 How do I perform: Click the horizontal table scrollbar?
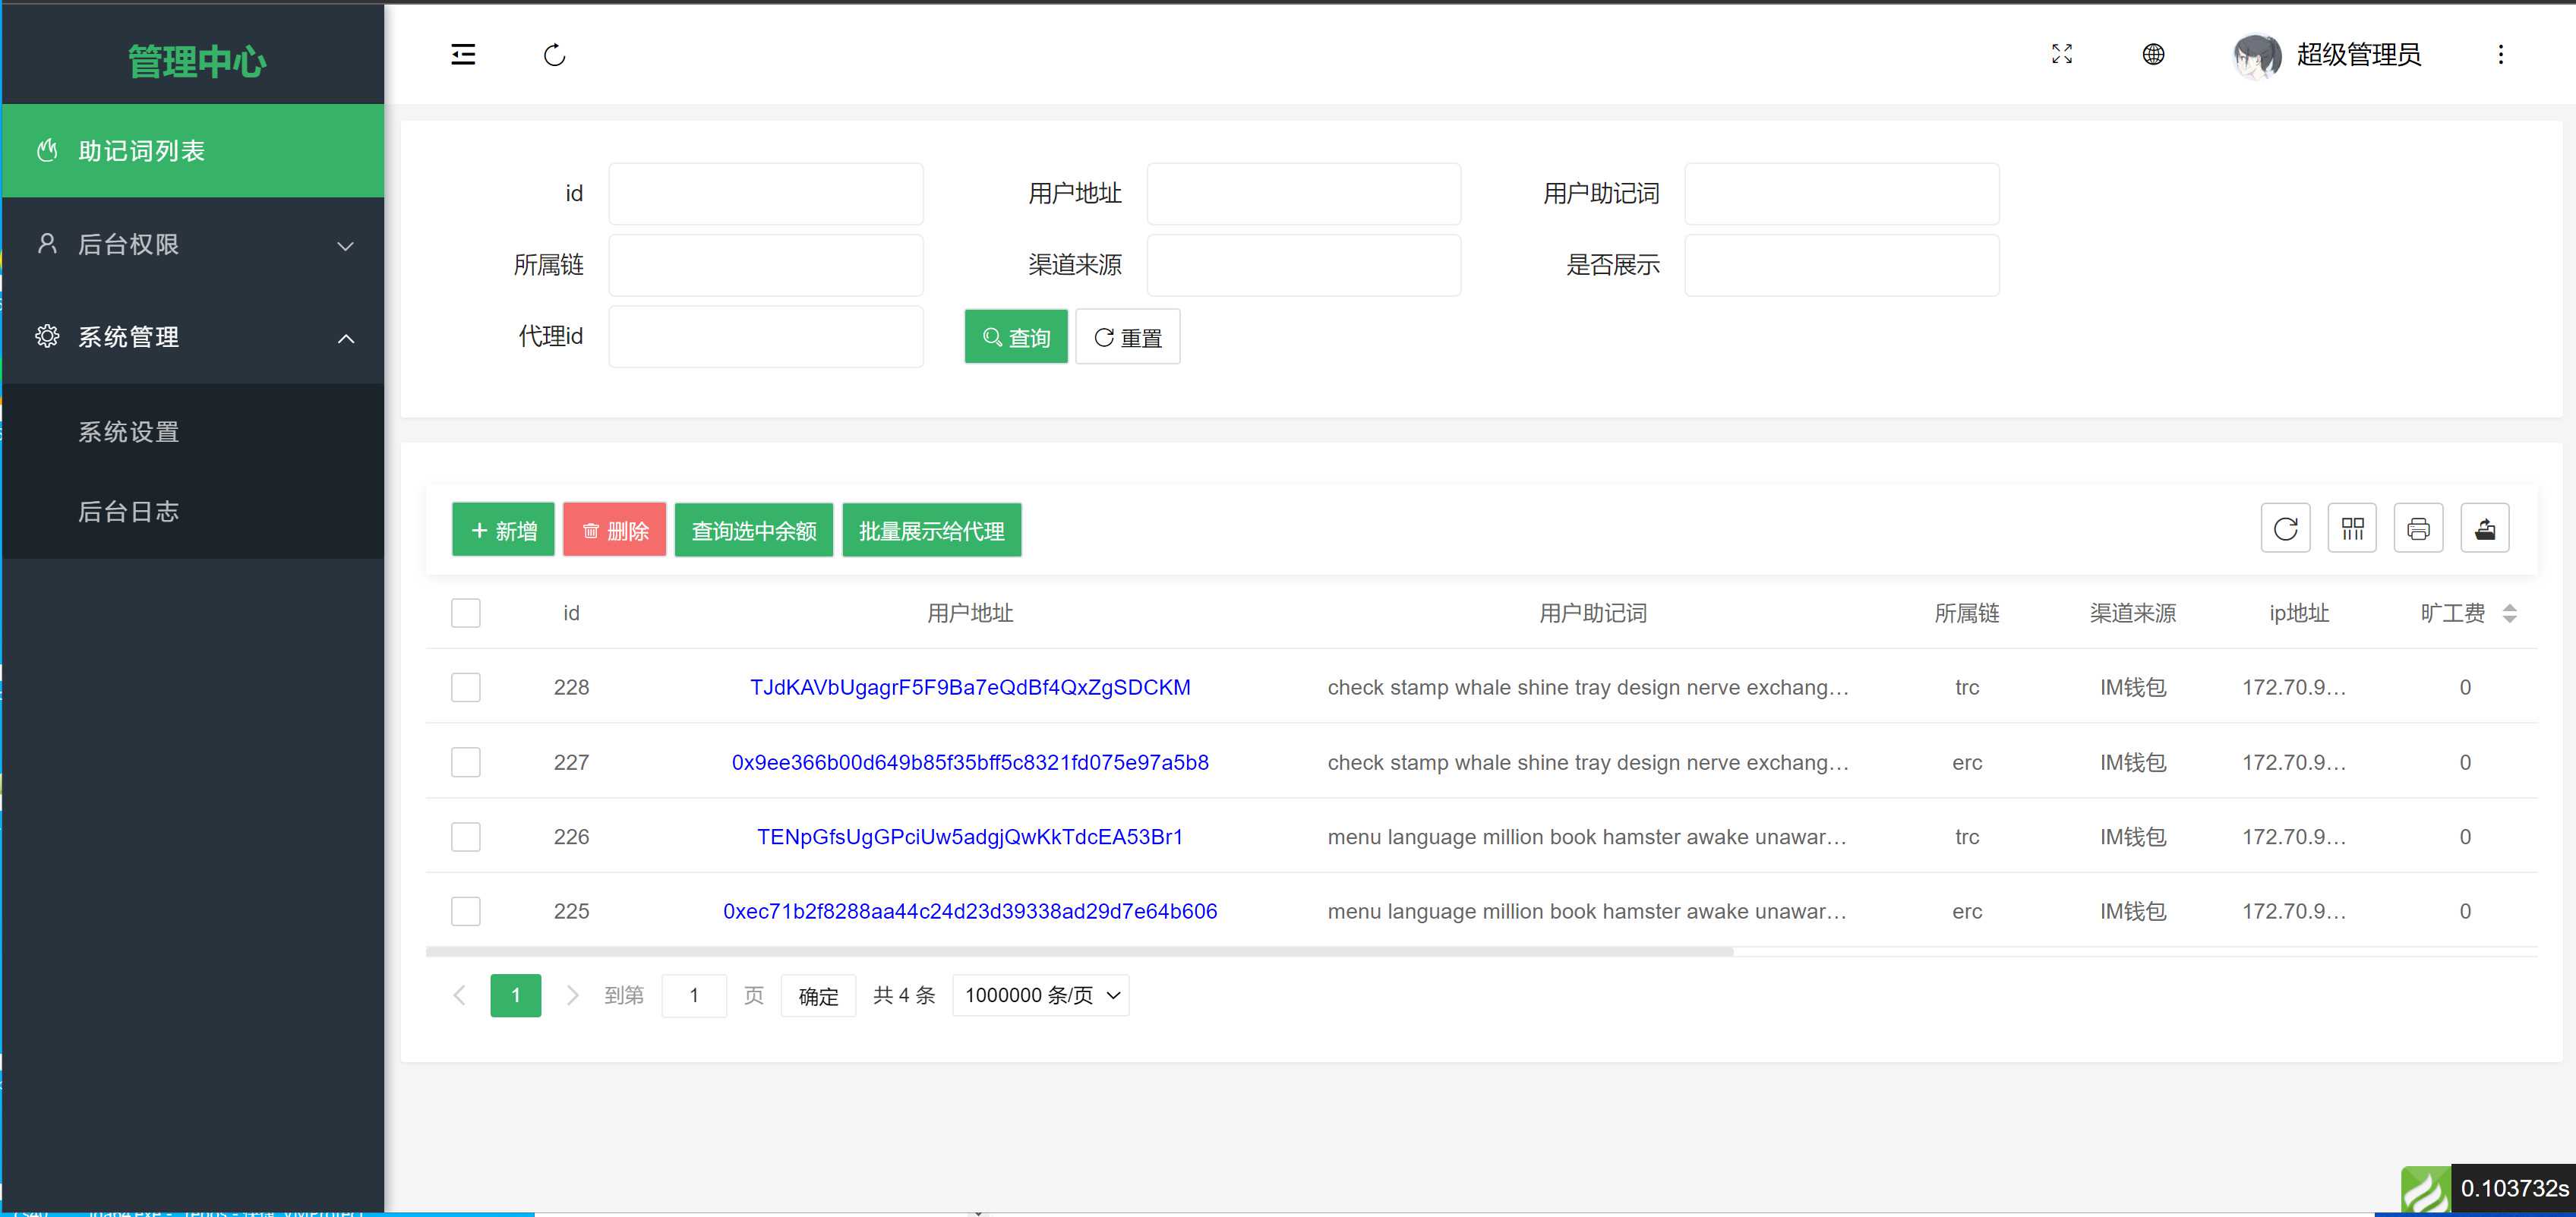[1079, 951]
